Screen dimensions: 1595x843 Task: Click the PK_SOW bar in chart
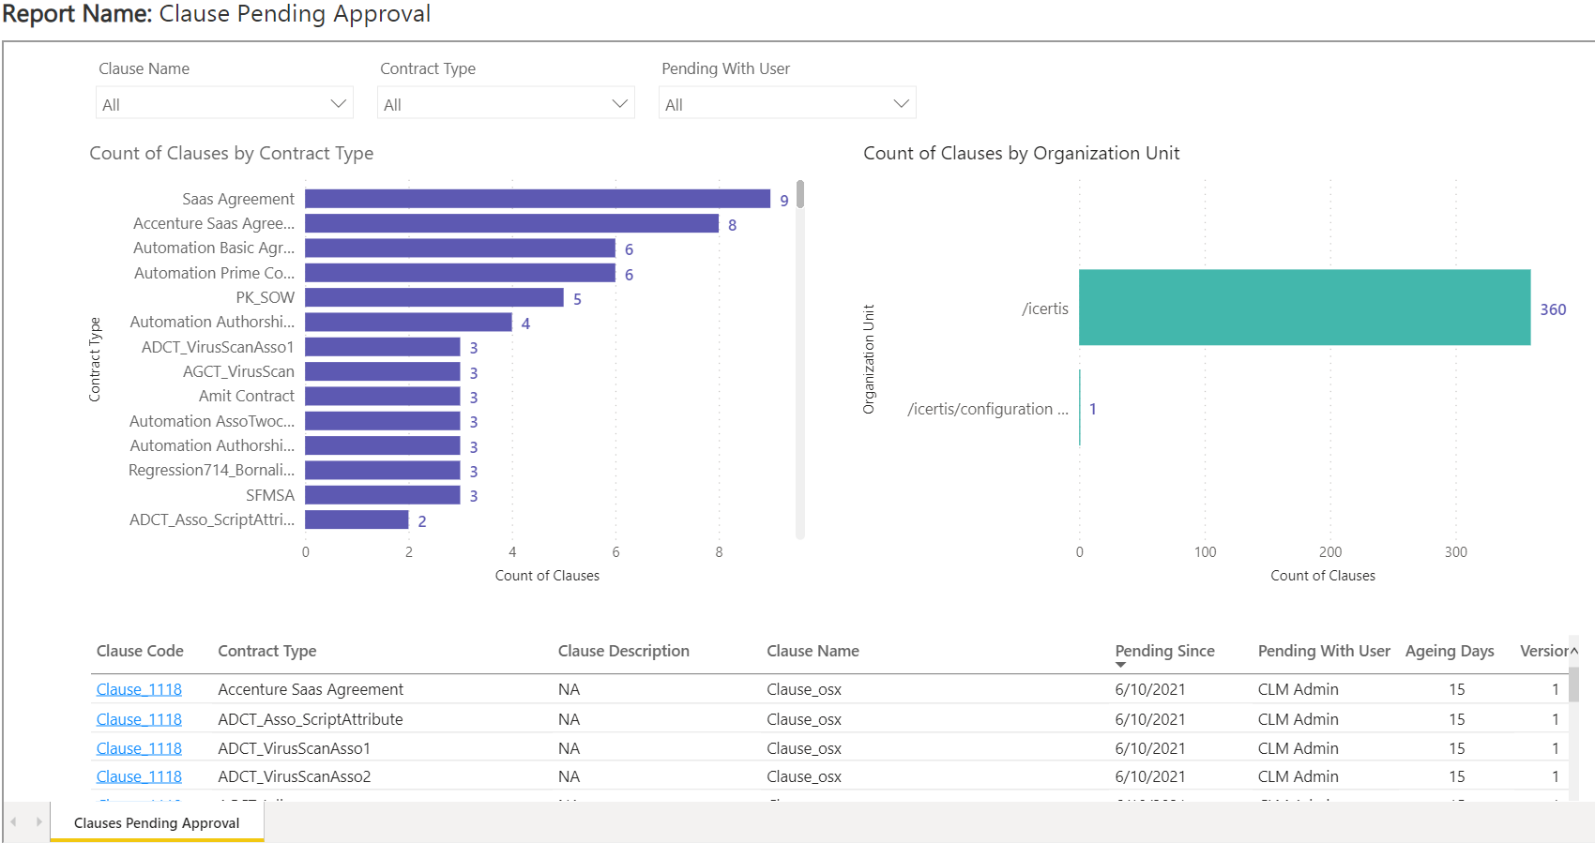click(x=433, y=297)
